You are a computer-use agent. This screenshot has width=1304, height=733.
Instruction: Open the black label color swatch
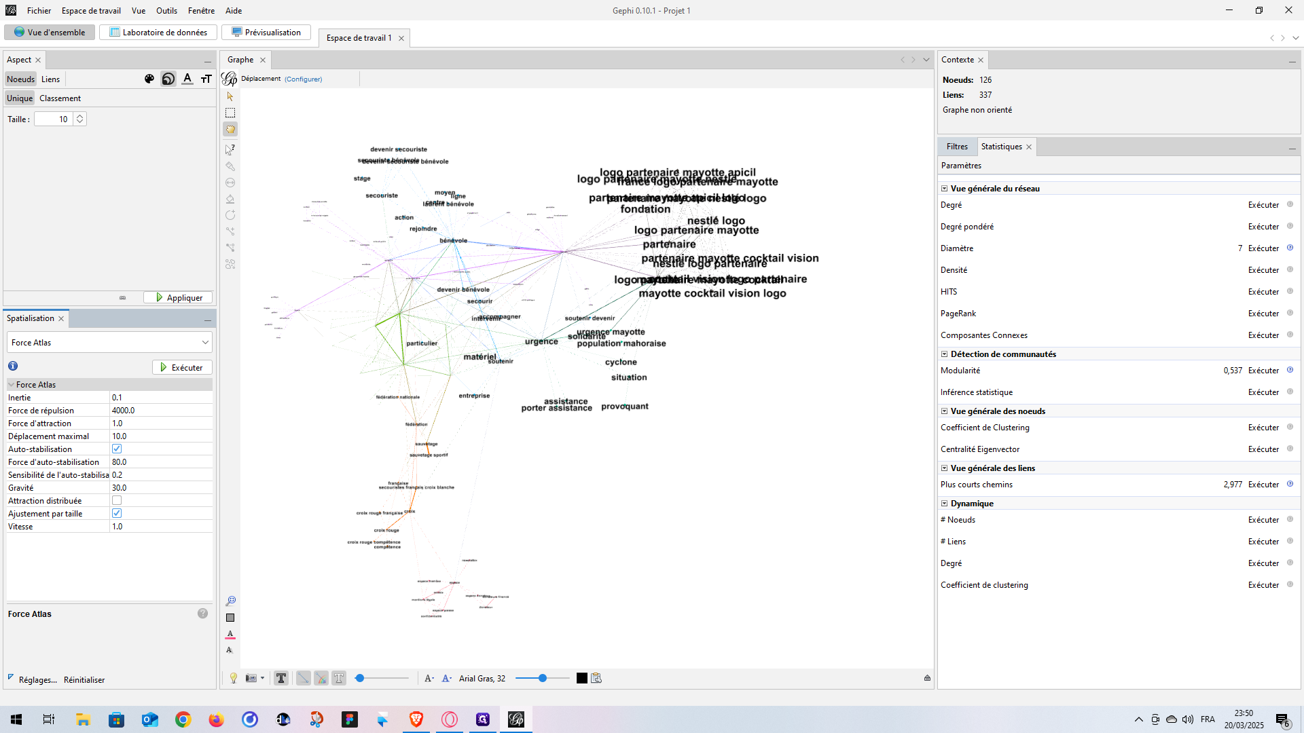click(582, 678)
